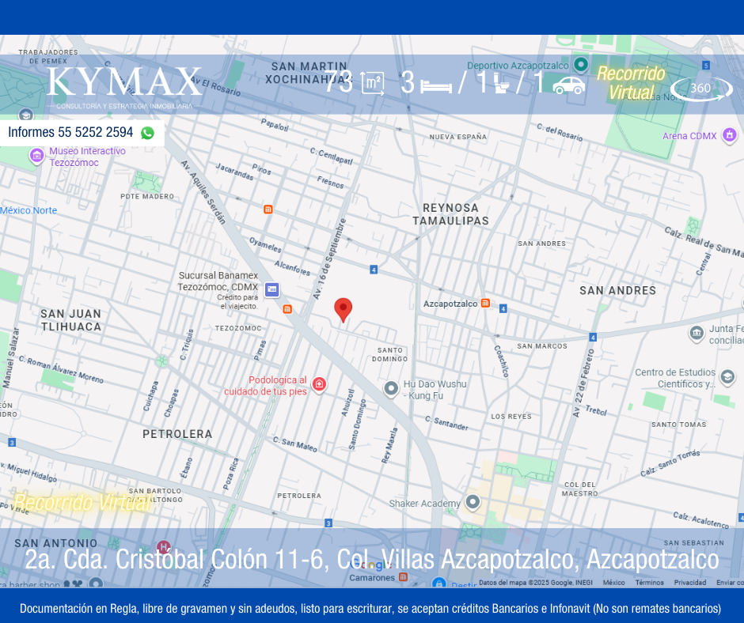Click Av. 22 de Febrero street label
The width and height of the screenshot is (744, 623).
click(583, 383)
